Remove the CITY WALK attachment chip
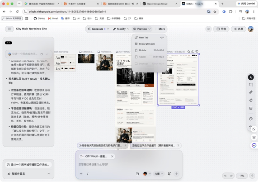The width and height of the screenshot is (258, 182). pos(112,157)
